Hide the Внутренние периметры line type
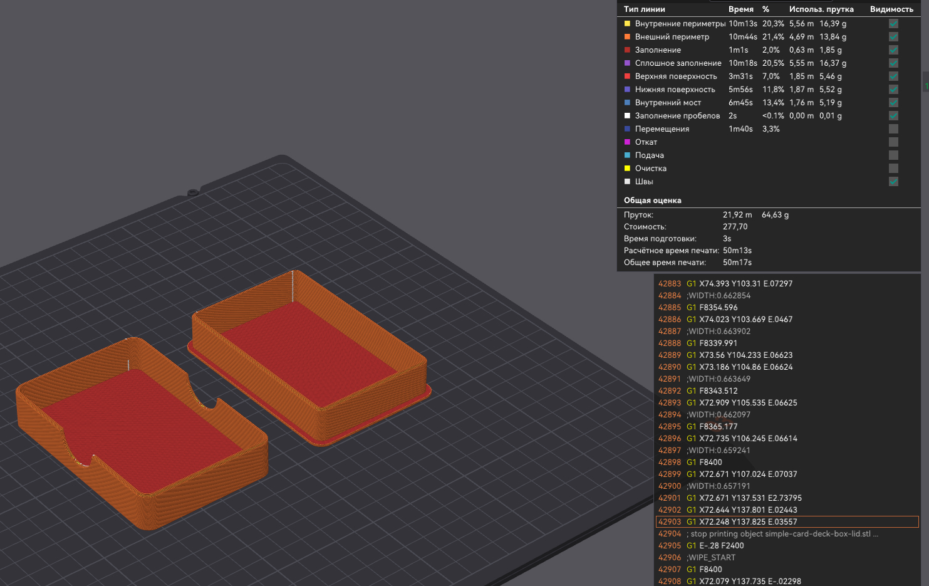The width and height of the screenshot is (929, 586). (893, 24)
